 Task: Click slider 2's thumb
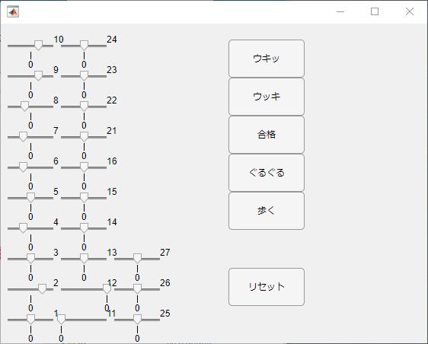pyautogui.click(x=43, y=288)
